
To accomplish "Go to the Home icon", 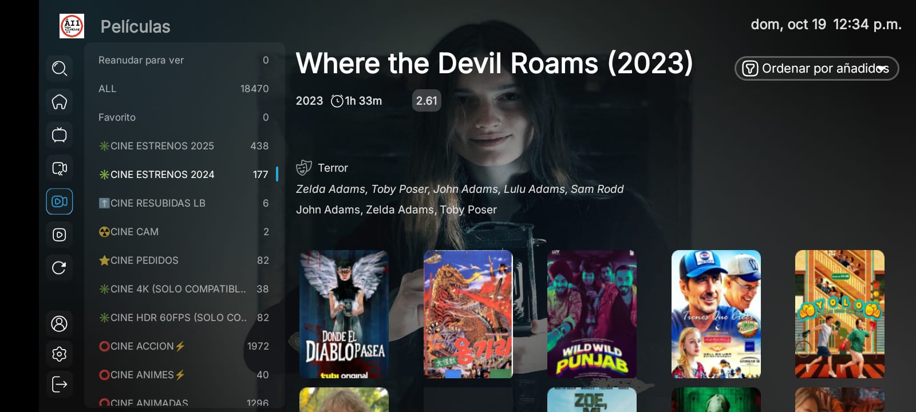I will 60,102.
